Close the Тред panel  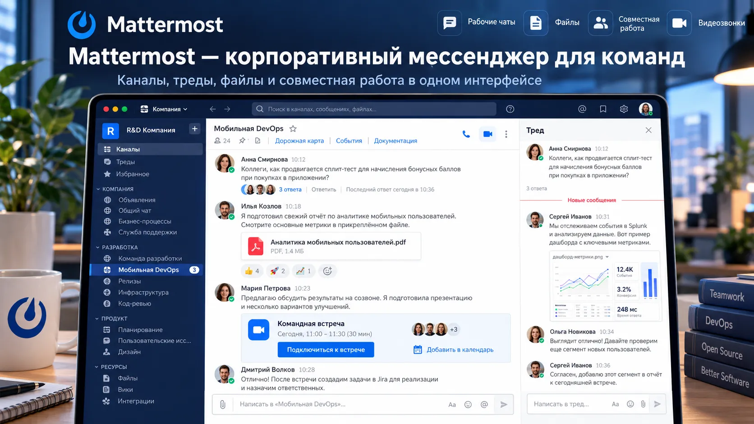click(648, 130)
